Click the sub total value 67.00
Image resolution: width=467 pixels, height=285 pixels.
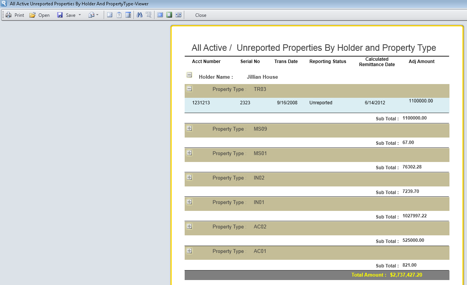408,142
